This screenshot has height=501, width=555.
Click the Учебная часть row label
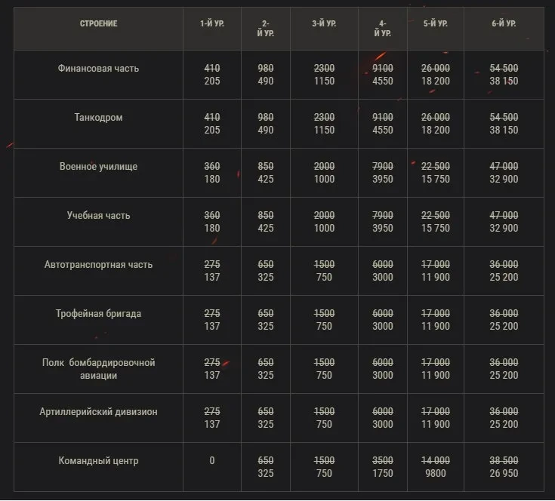[98, 215]
